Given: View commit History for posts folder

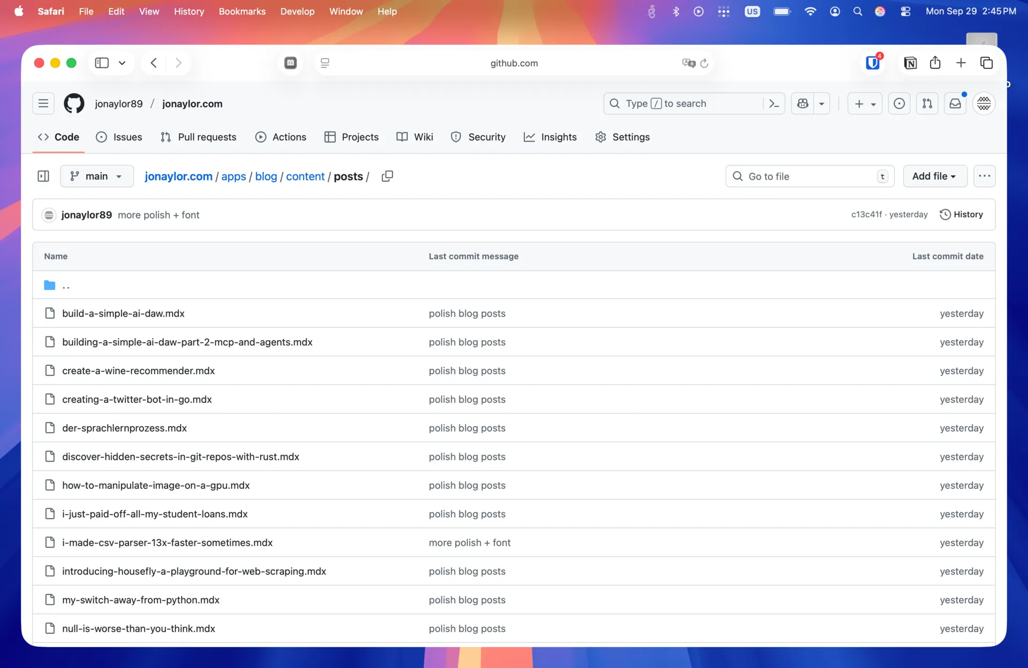Looking at the screenshot, I should click(962, 214).
